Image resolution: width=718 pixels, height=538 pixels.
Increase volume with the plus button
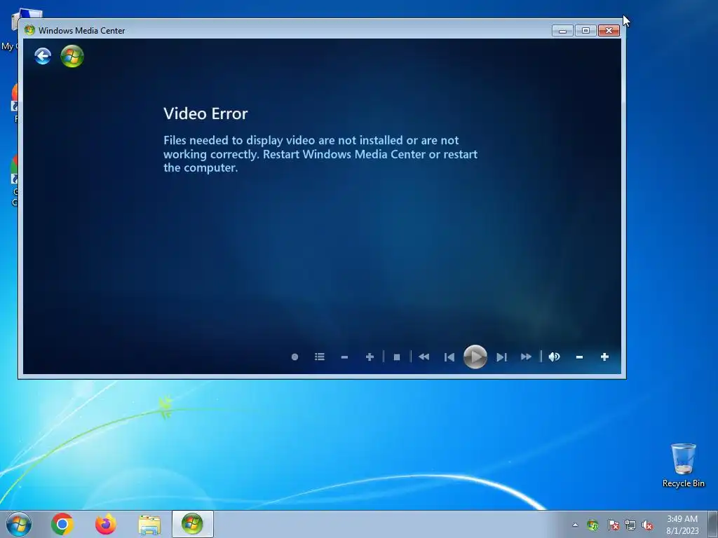click(604, 357)
